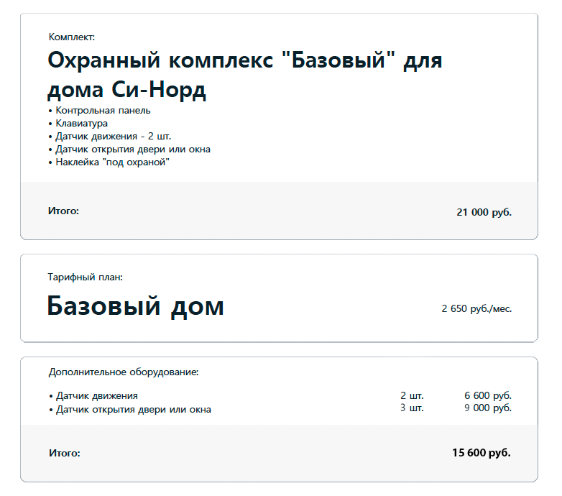Click the "Тарифный план:" label
The image size is (562, 496).
[x=86, y=277]
